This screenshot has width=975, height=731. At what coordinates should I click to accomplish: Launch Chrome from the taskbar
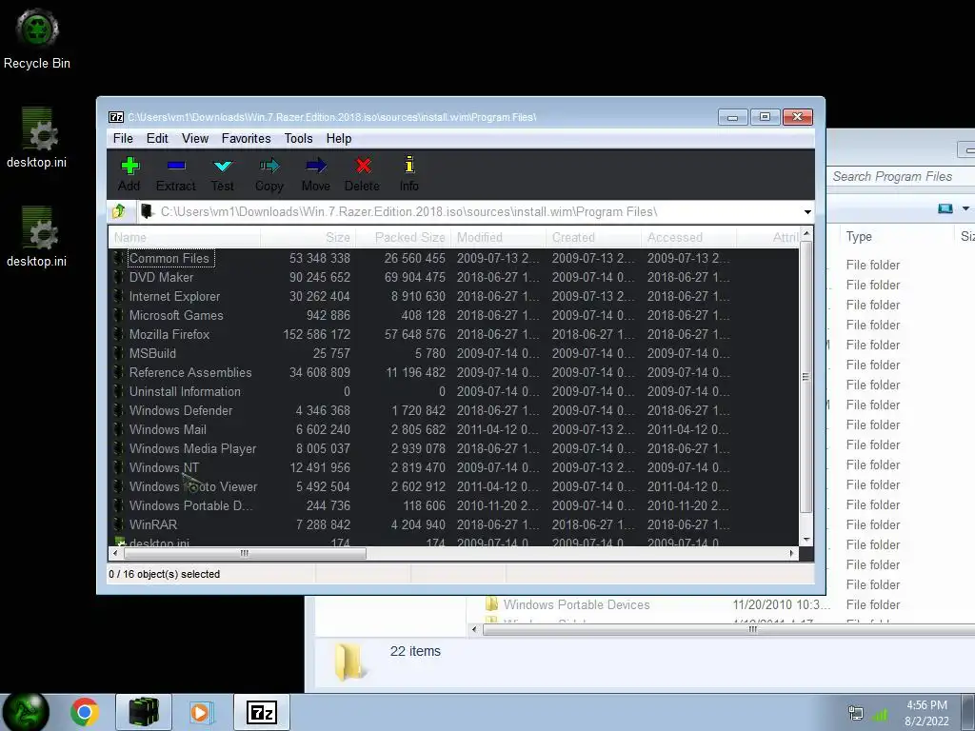85,712
